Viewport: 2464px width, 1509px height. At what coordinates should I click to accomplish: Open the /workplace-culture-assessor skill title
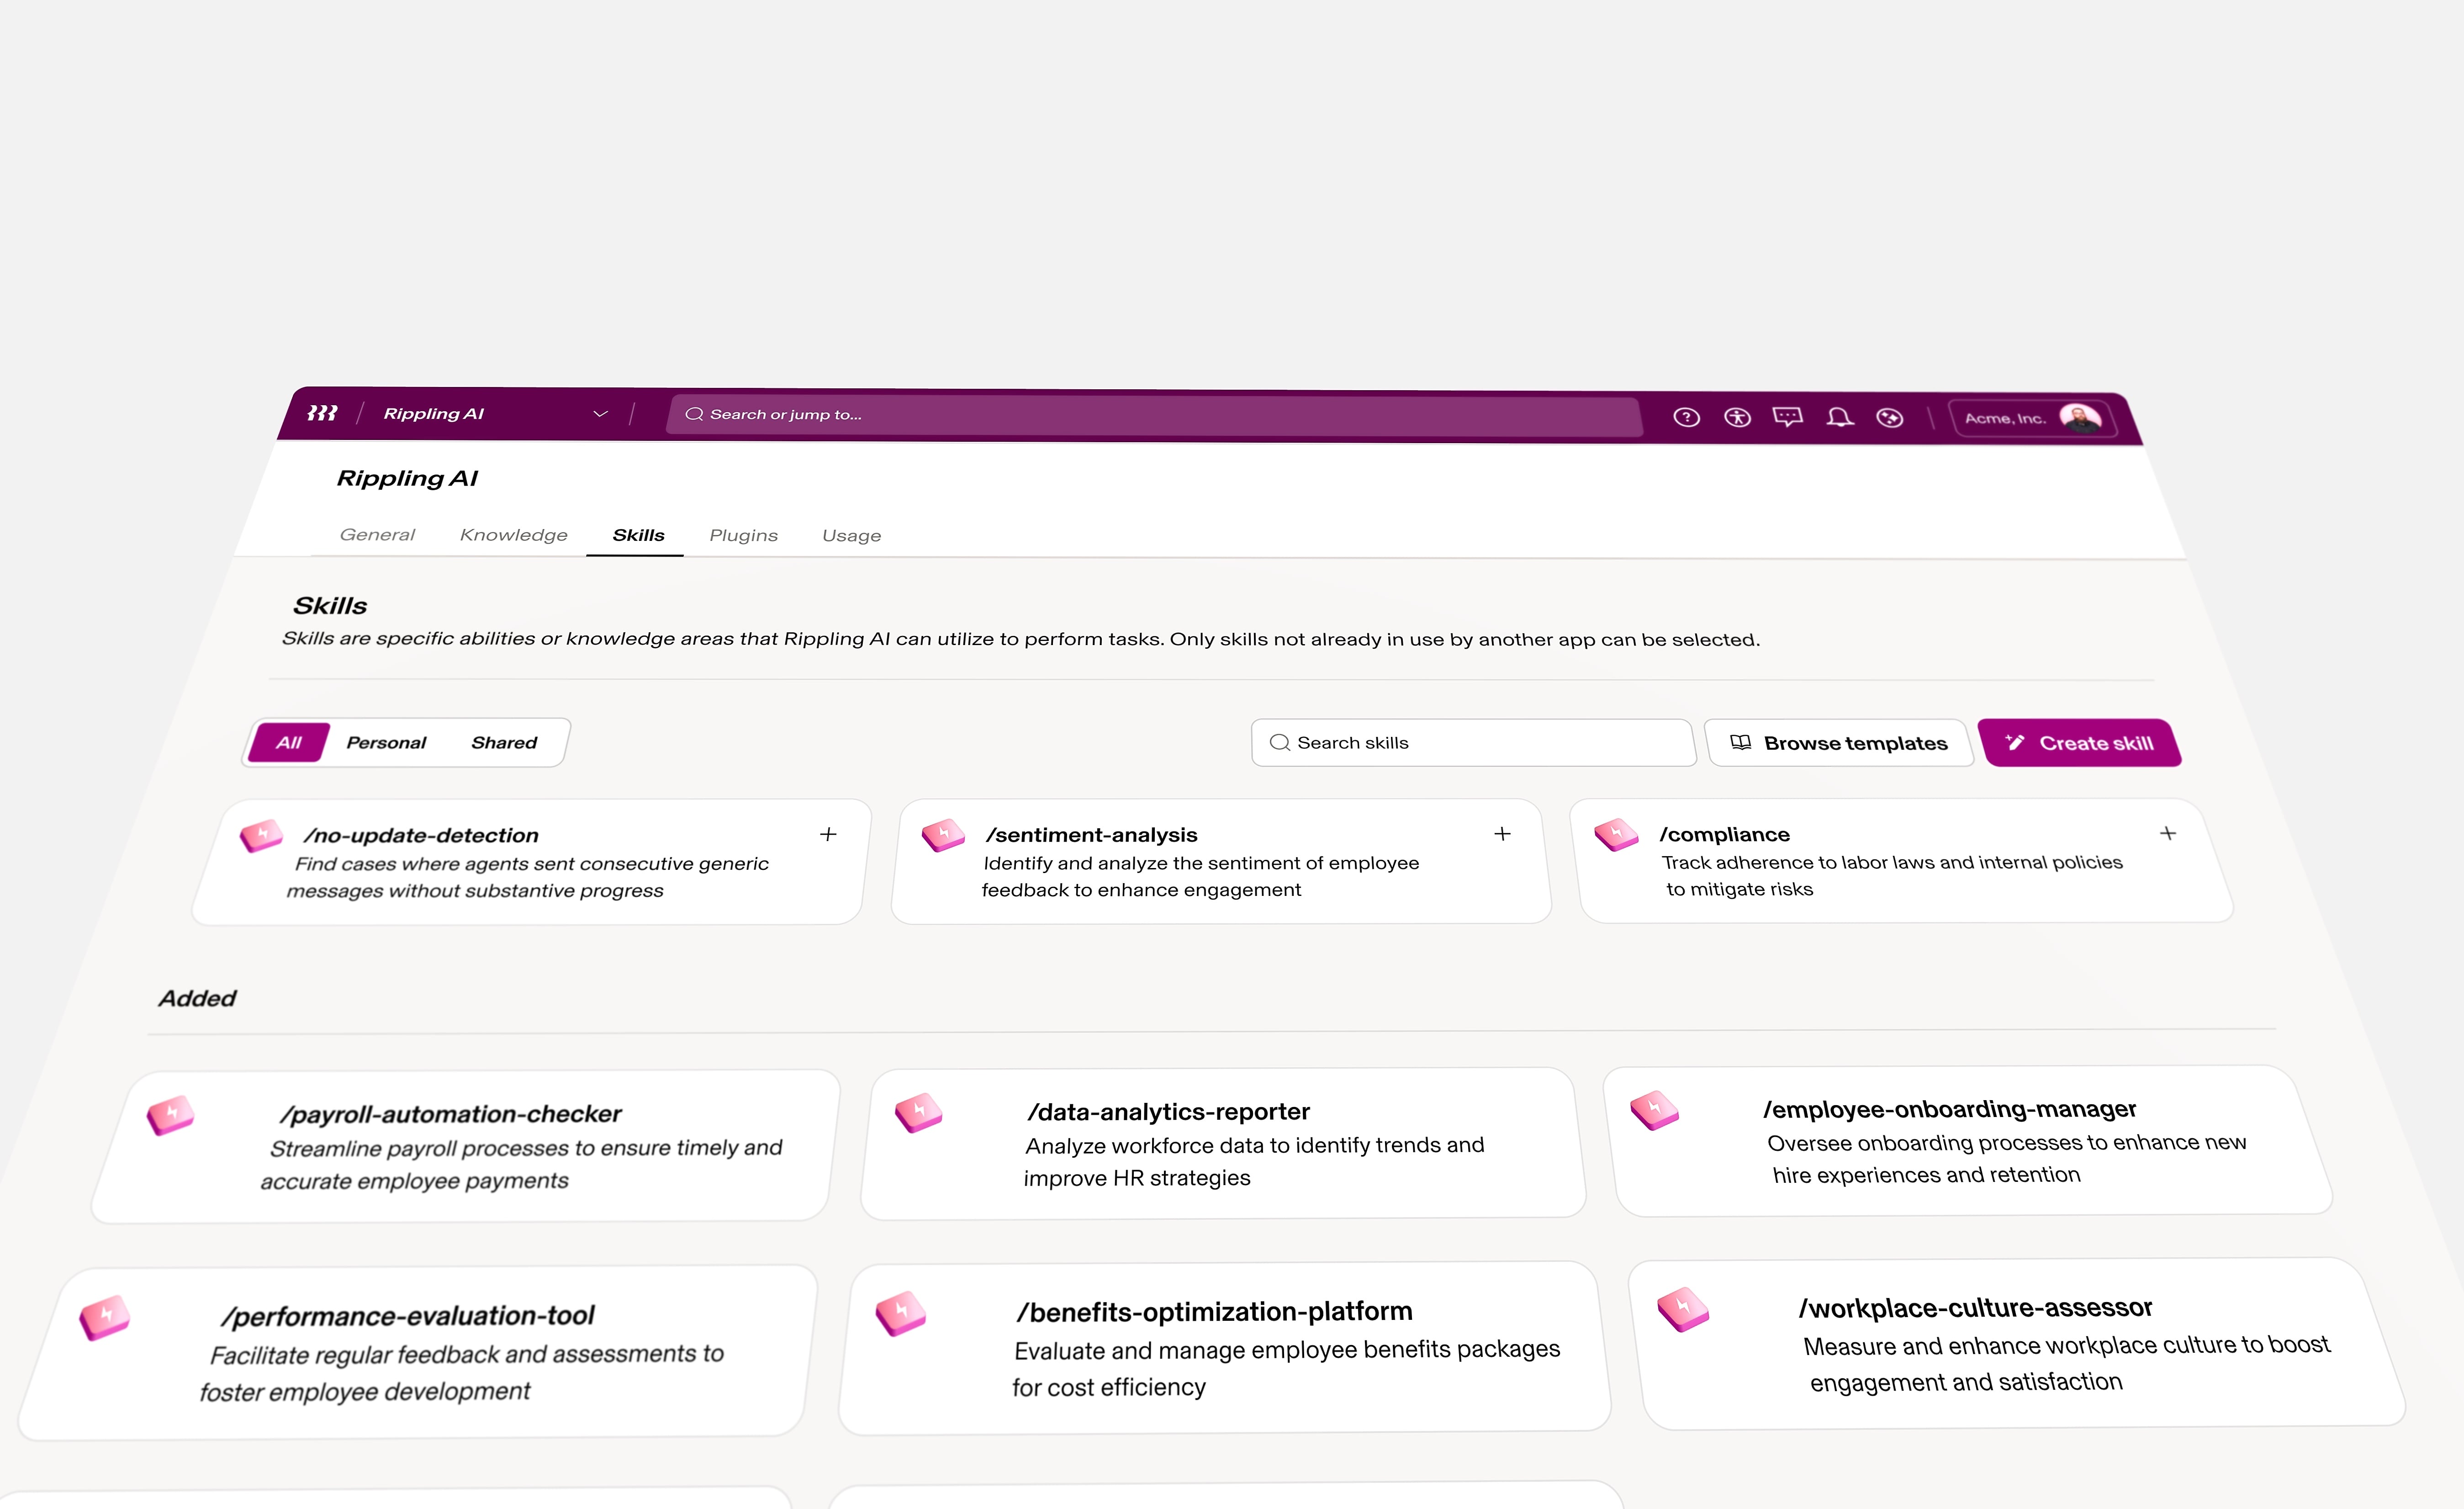tap(1975, 1308)
